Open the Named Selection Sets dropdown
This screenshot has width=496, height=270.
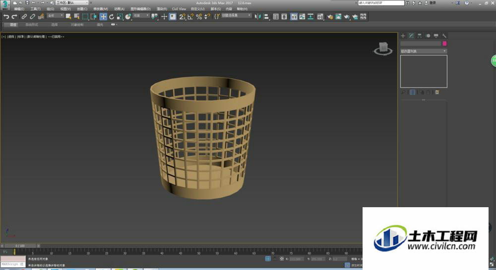tap(236, 15)
